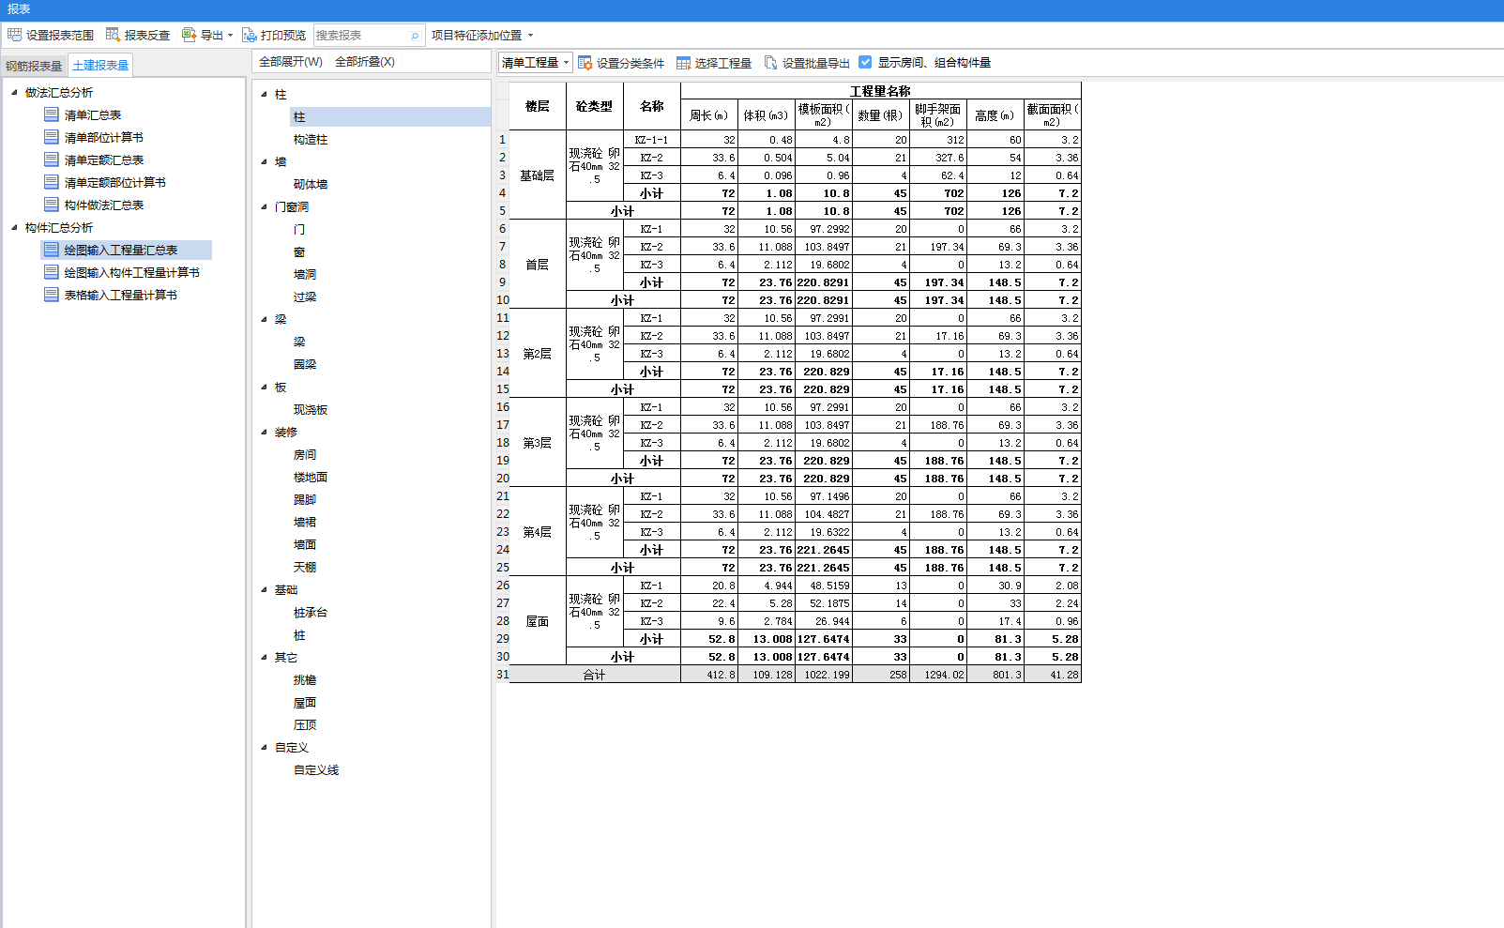The width and height of the screenshot is (1504, 928).
Task: Select 桩承台 in component tree
Action: pos(311,612)
